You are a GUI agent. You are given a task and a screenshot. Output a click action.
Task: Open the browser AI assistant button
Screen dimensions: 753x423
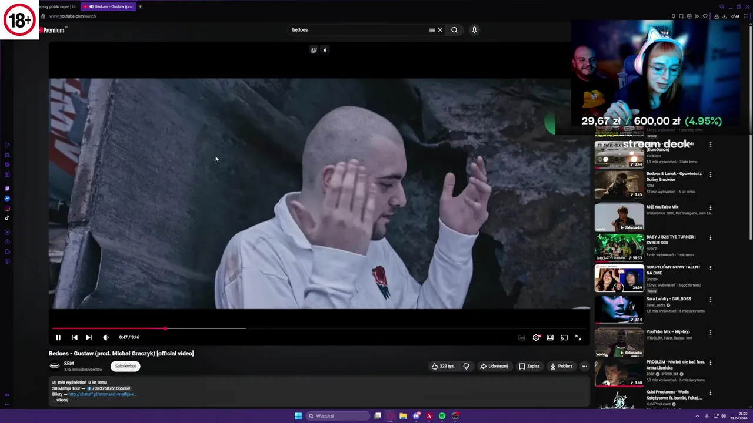click(x=735, y=16)
